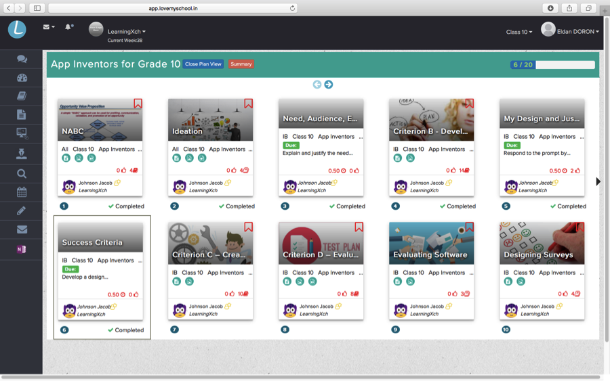Open the Designing Surveys card thumbnail

542,243
